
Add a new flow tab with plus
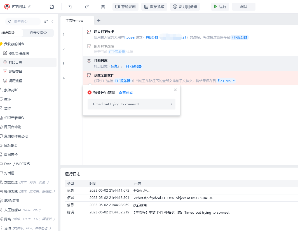pyautogui.click(x=99, y=21)
